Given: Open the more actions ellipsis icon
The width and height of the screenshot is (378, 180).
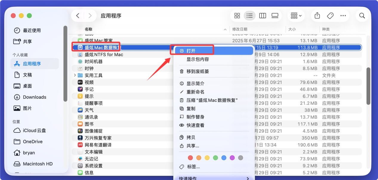Looking at the screenshot, I should pyautogui.click(x=343, y=15).
